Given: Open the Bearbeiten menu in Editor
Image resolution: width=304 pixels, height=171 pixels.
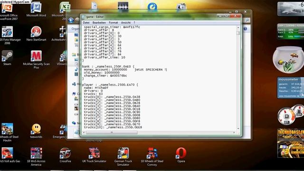Looking at the screenshot, I should [99, 23].
